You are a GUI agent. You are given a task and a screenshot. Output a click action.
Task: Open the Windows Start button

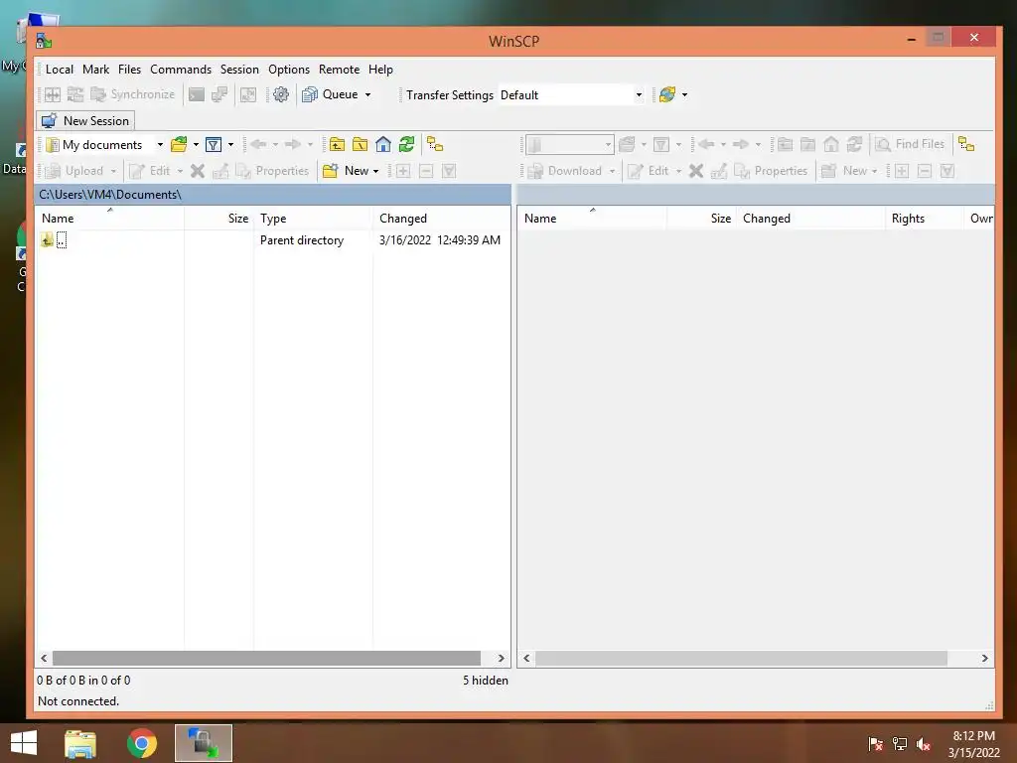coord(24,743)
